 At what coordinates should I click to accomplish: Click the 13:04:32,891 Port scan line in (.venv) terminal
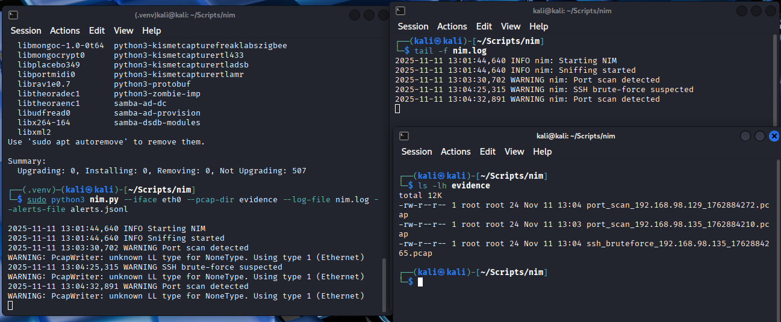click(x=128, y=286)
